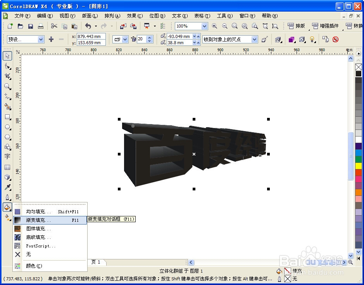Choose 无 (no fill) option
This screenshot has height=285, width=364.
[50, 254]
